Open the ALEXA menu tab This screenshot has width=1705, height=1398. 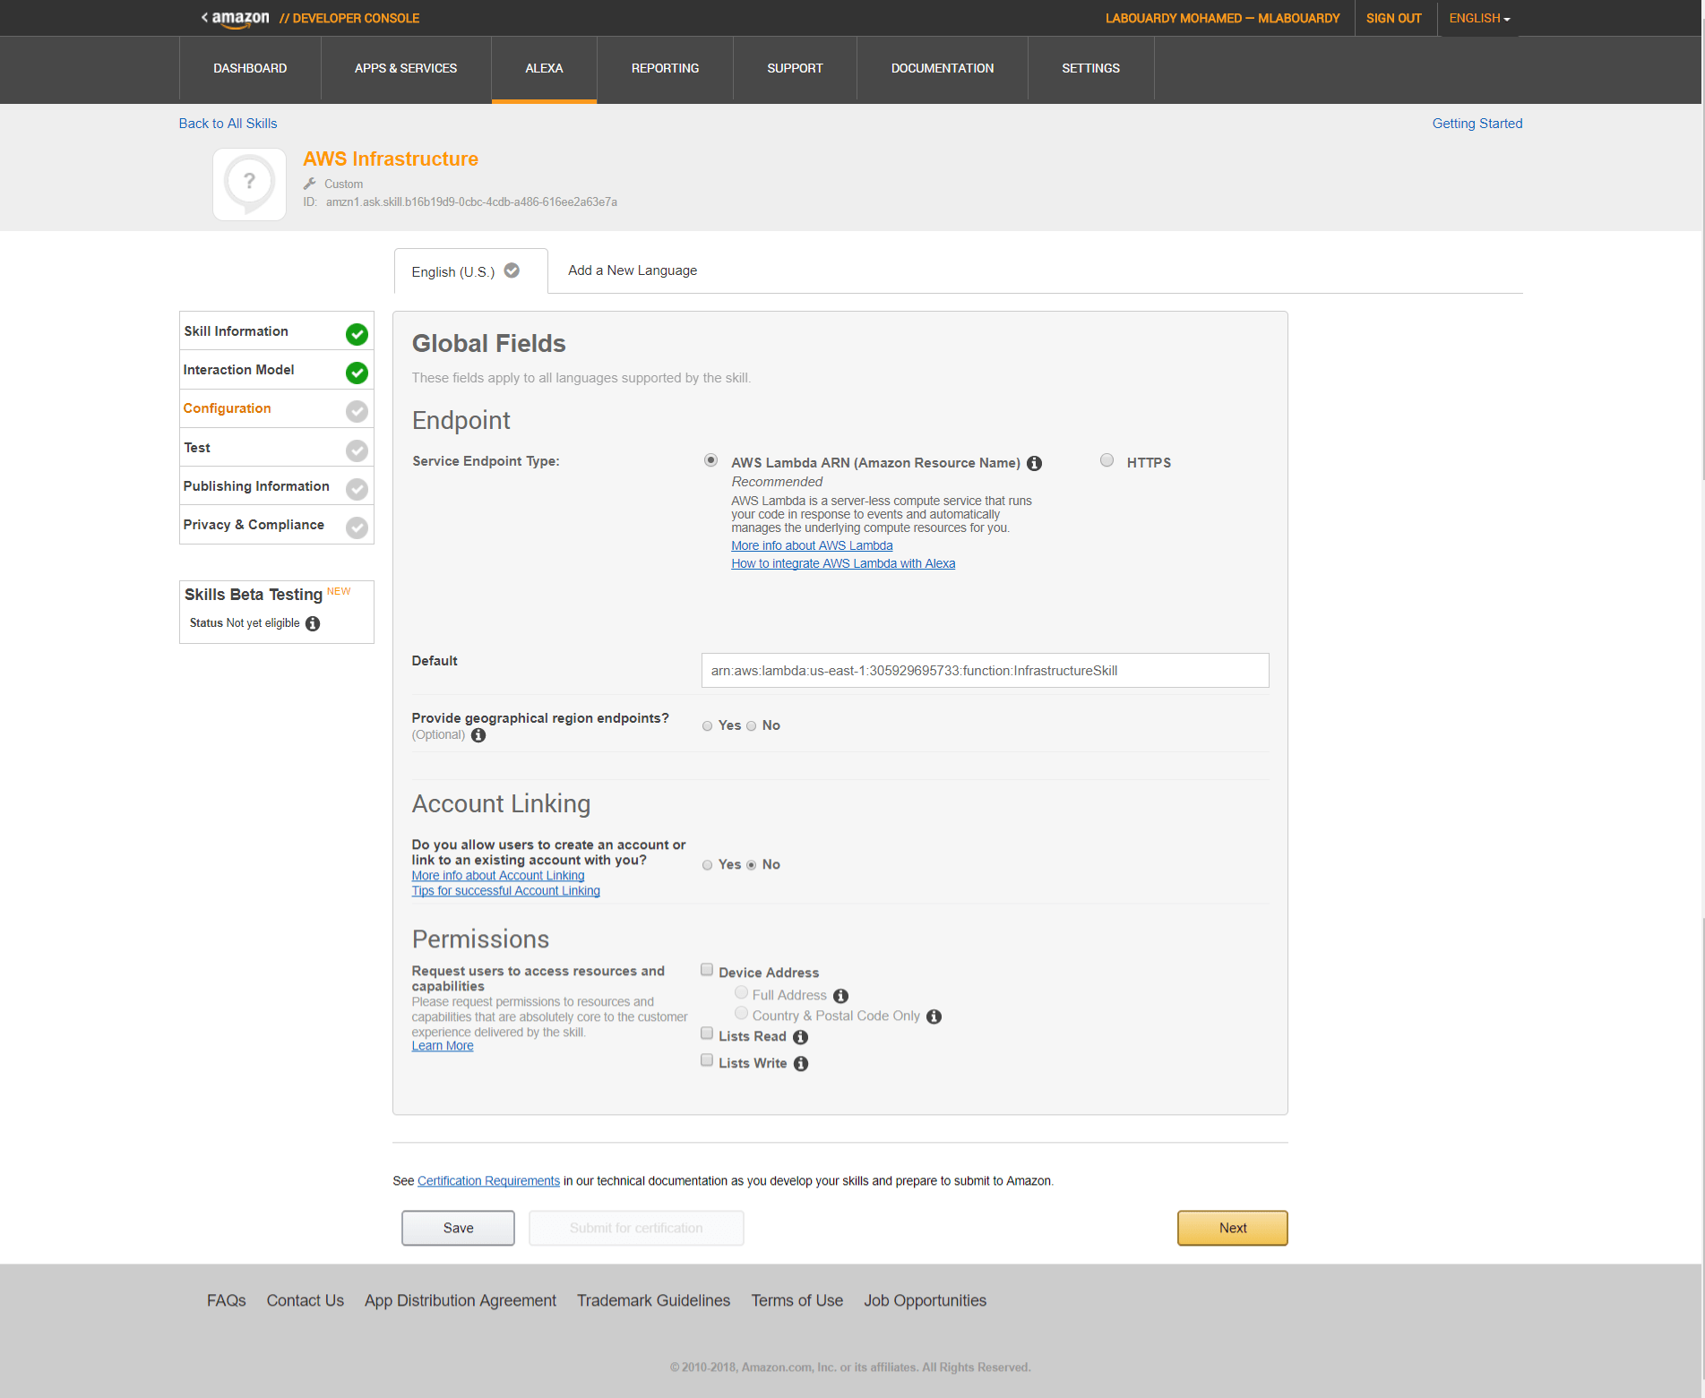[544, 69]
